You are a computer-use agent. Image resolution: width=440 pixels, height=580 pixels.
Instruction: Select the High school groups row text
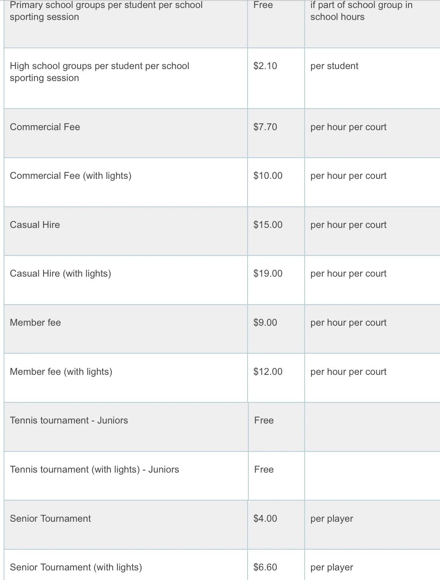click(99, 72)
